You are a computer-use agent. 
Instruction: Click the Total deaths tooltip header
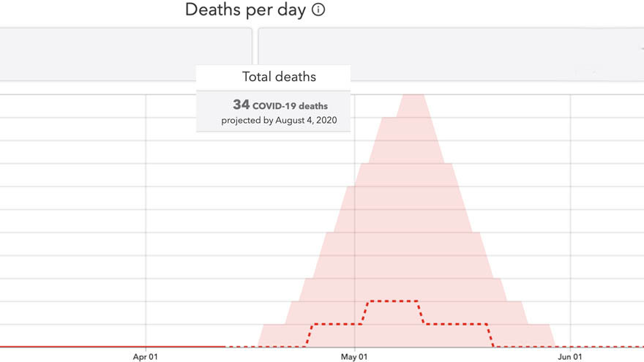click(279, 77)
